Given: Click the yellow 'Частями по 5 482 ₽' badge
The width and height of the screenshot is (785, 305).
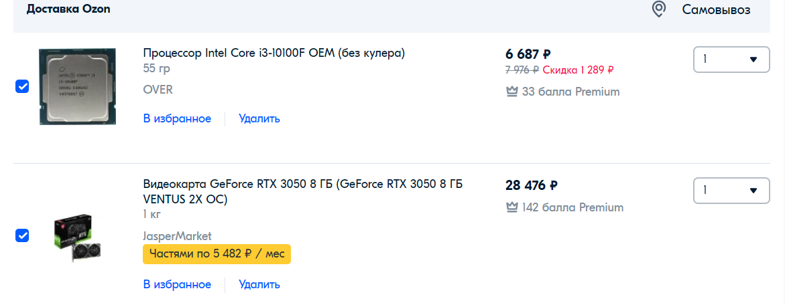Looking at the screenshot, I should tap(217, 254).
